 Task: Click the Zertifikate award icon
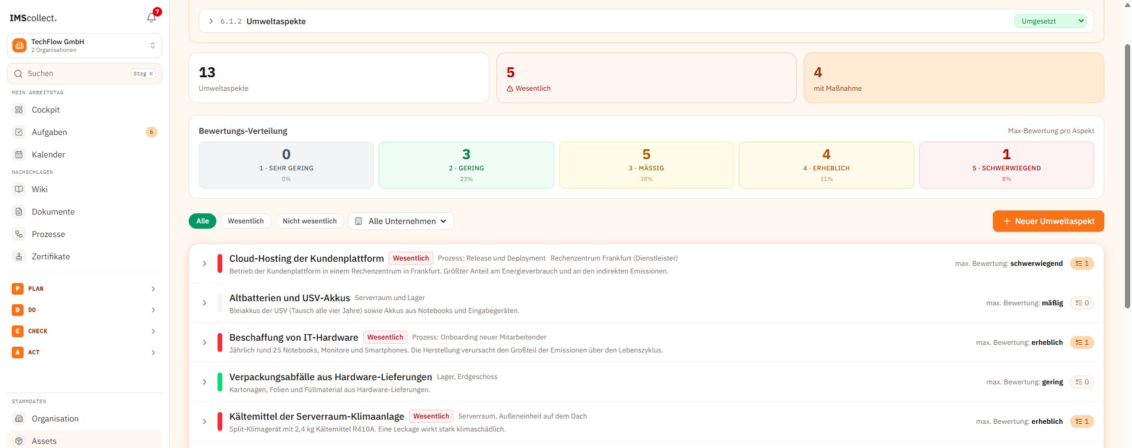point(19,256)
